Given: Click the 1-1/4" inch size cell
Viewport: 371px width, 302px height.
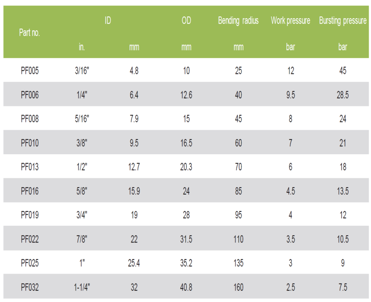Looking at the screenshot, I should point(82,288).
